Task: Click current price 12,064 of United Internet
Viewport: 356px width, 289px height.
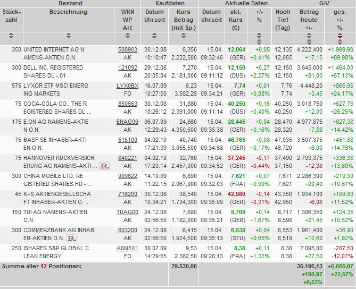Action: [x=237, y=49]
